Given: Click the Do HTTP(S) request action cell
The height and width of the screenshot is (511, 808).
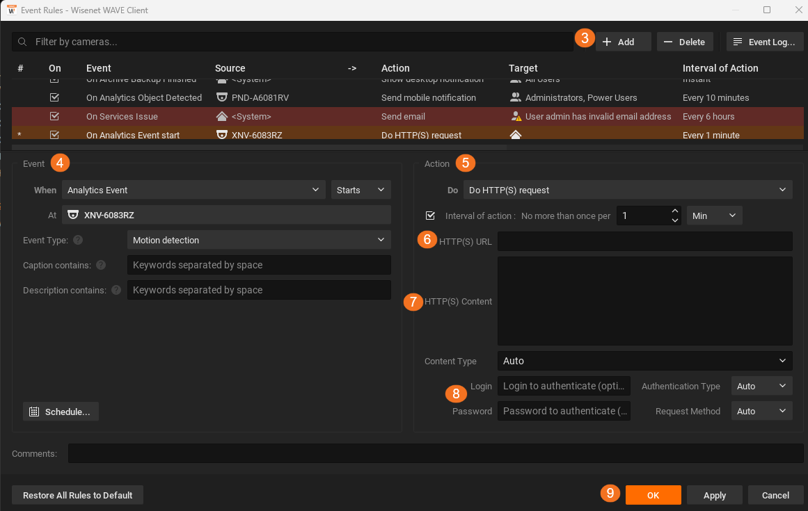Looking at the screenshot, I should pyautogui.click(x=421, y=135).
